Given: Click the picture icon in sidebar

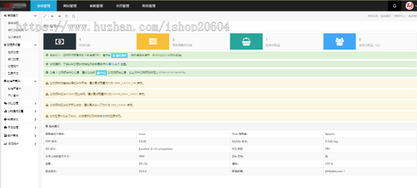Looking at the screenshot, I should [x=5, y=136].
